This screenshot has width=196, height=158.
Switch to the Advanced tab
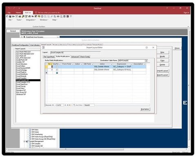75,57
